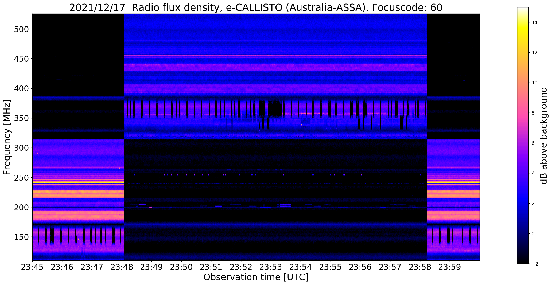Click the 23:54 time tick label
The height and width of the screenshot is (285, 552).
(x=301, y=267)
